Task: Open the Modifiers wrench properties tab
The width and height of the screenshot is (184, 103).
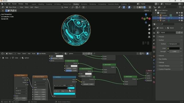Action: pos(154,60)
